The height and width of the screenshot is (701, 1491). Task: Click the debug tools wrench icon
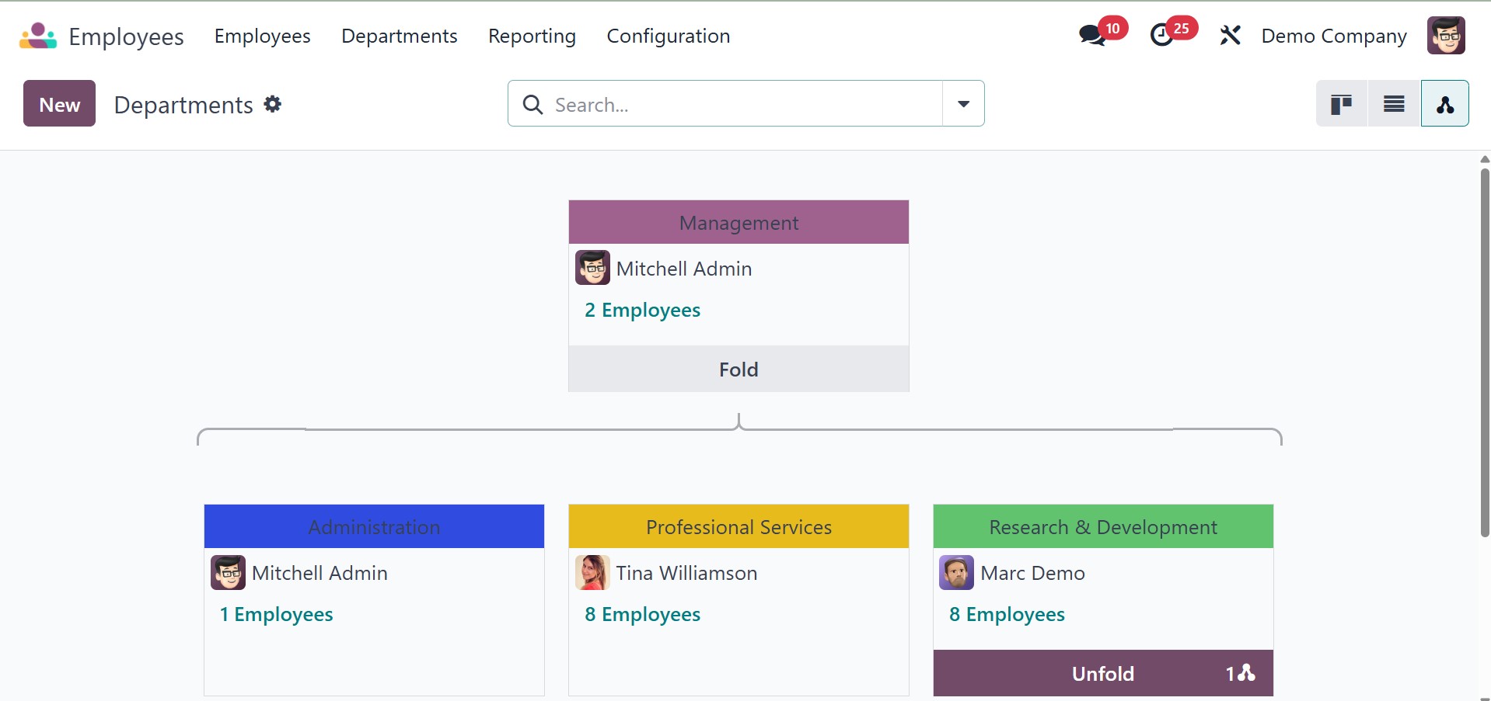point(1230,36)
